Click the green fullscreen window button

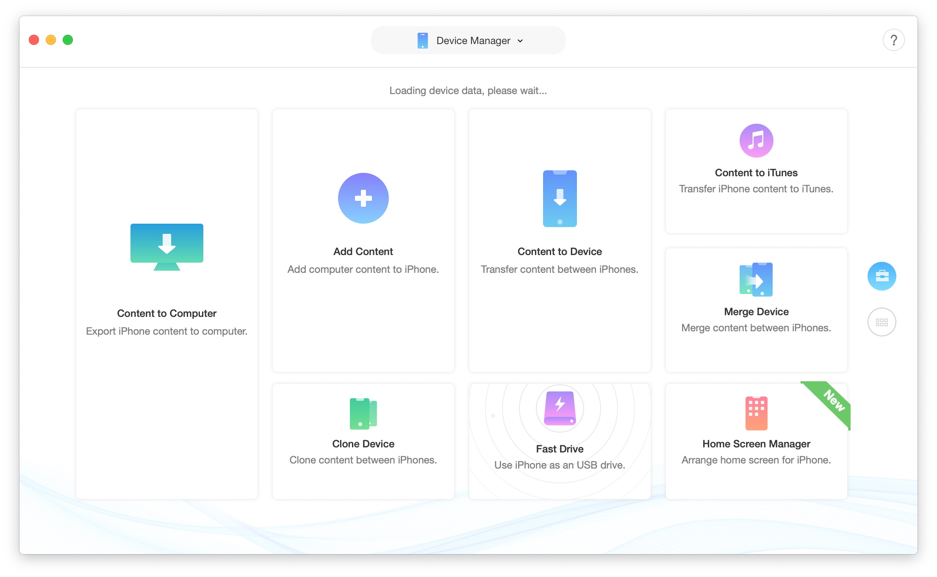tap(68, 40)
